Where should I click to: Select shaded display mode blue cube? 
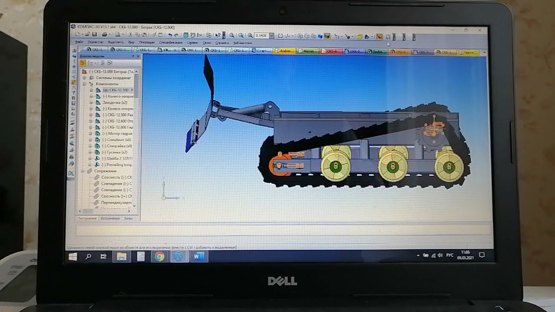tap(320, 36)
